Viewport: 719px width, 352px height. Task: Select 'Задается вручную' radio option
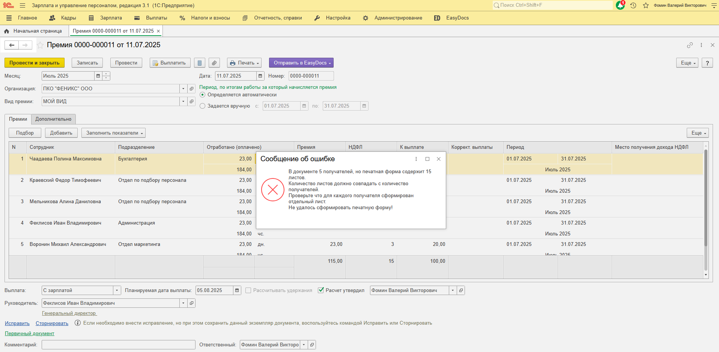(x=203, y=106)
